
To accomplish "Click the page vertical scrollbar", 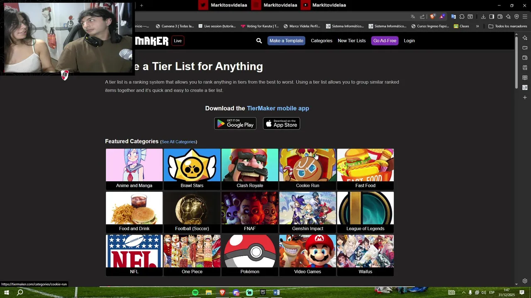I will pos(516,62).
